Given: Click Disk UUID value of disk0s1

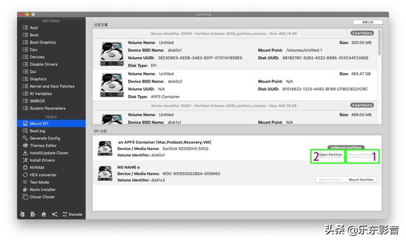Looking at the screenshot, I should click(325, 58).
